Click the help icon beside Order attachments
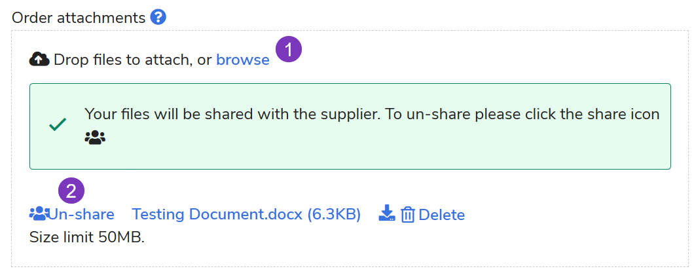The height and width of the screenshot is (277, 694). point(158,17)
